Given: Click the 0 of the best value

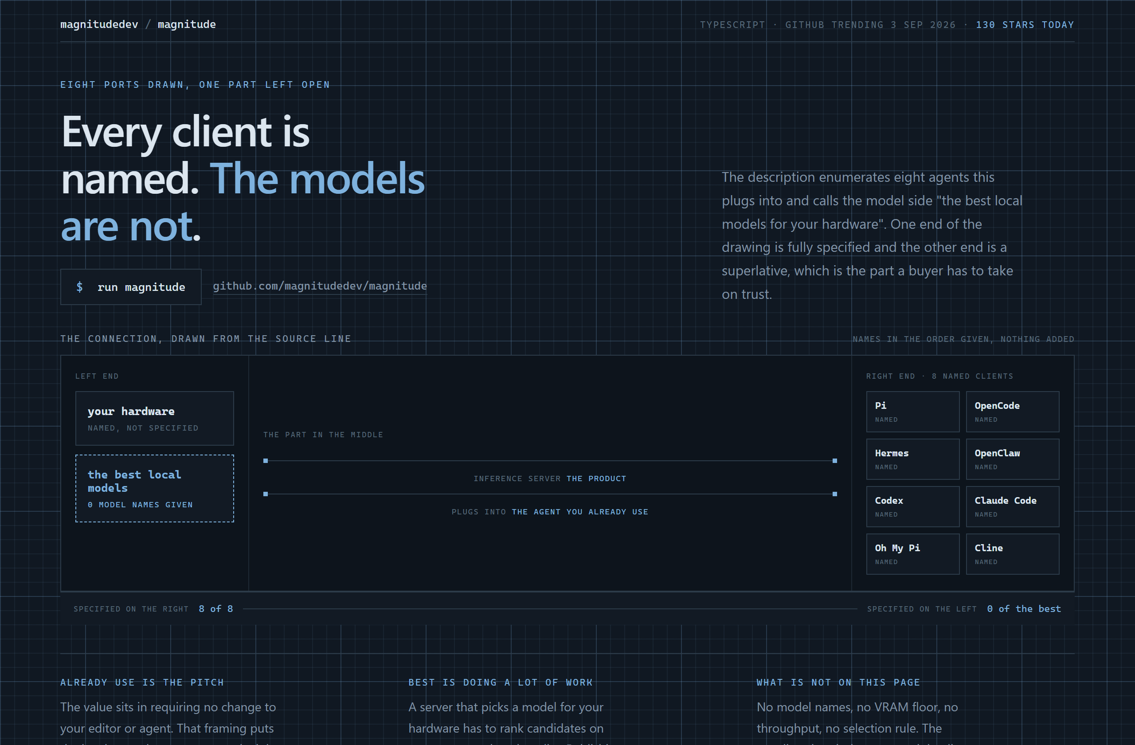Looking at the screenshot, I should [x=1024, y=608].
